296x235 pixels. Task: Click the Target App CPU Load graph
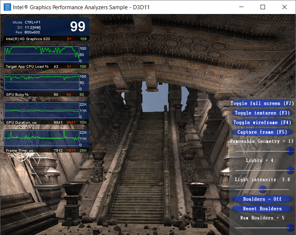41,55
